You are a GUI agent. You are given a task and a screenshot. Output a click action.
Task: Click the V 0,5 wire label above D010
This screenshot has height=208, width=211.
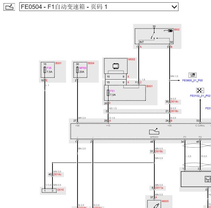pos(48,185)
